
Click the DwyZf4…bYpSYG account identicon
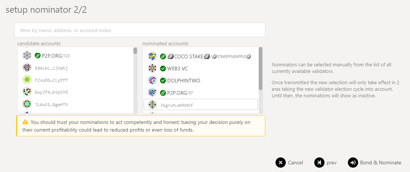pyautogui.click(x=27, y=92)
